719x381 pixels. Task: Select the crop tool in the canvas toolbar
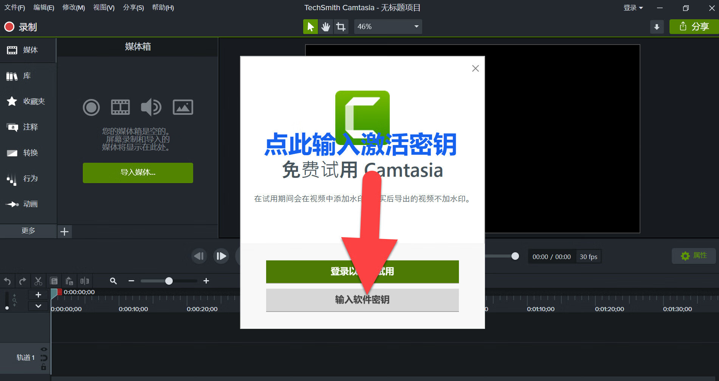(x=341, y=27)
